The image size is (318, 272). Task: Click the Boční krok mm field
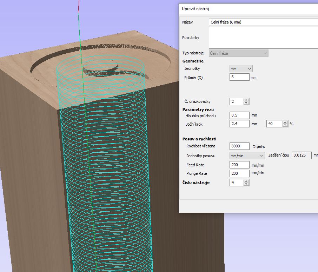tap(239, 124)
